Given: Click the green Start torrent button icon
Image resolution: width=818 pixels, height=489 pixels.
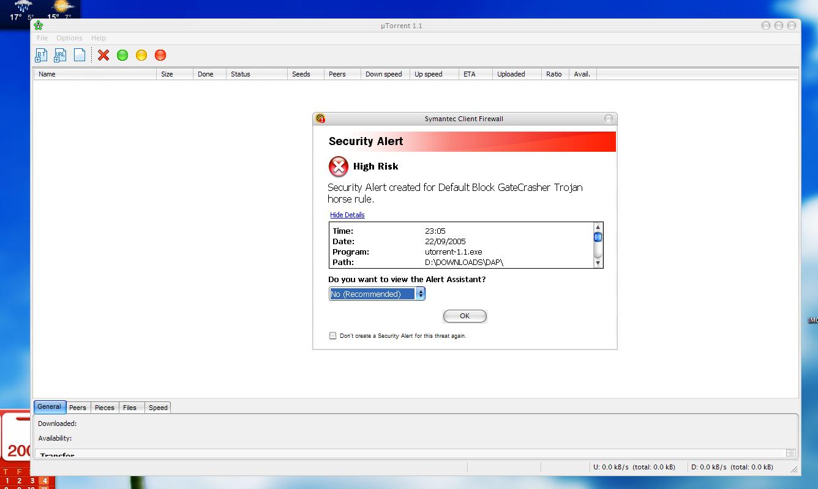Looking at the screenshot, I should coord(122,55).
